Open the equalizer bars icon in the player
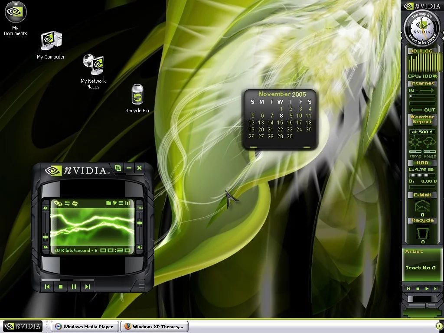The width and height of the screenshot is (444, 333). pyautogui.click(x=127, y=203)
